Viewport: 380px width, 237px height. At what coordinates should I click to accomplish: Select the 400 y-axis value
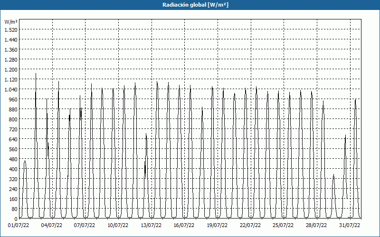(13, 169)
